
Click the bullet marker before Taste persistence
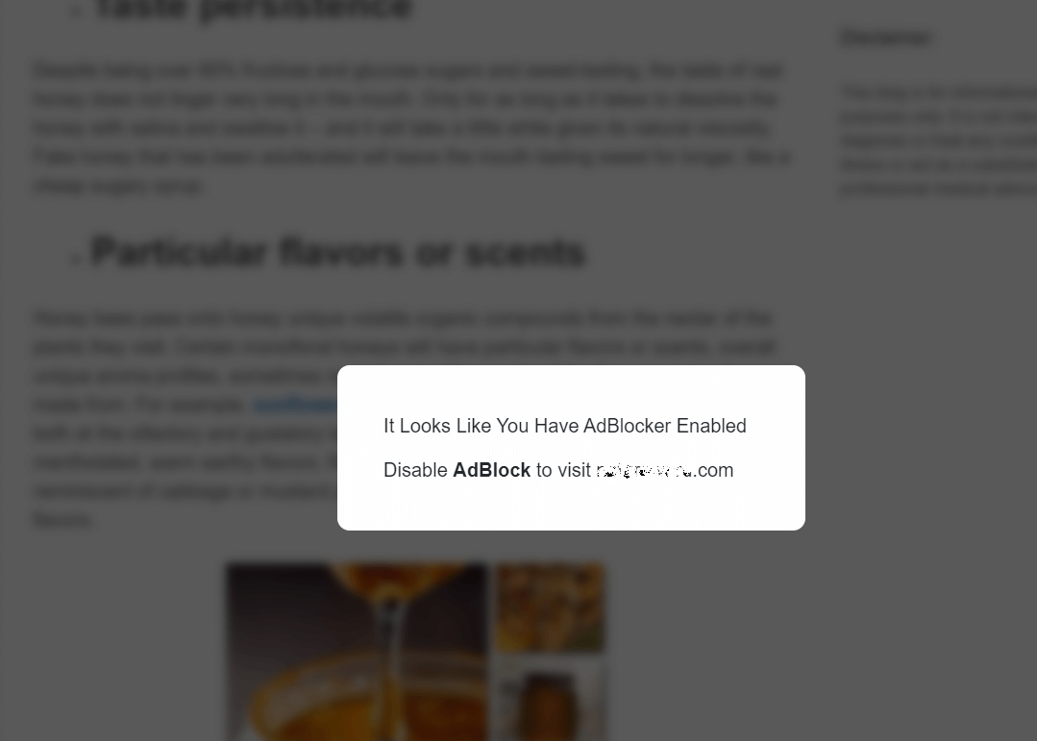point(80,12)
